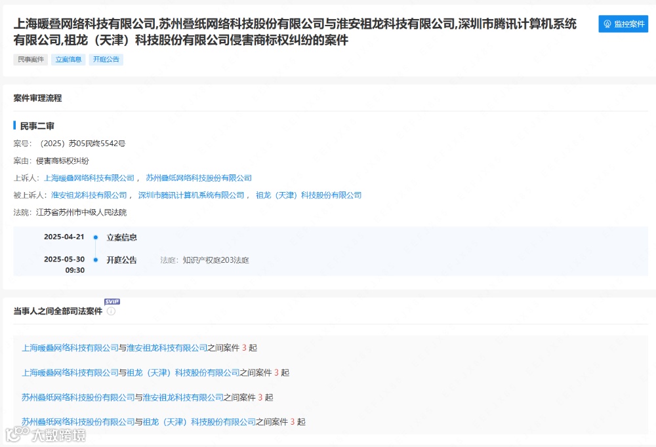Click the 案件审理流程 heading
This screenshot has height=447, width=656.
(x=37, y=98)
